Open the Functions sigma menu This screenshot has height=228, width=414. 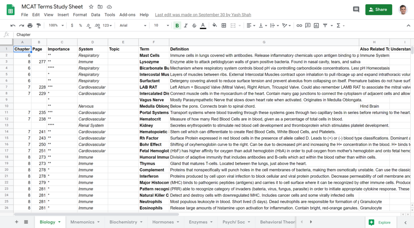tap(340, 26)
